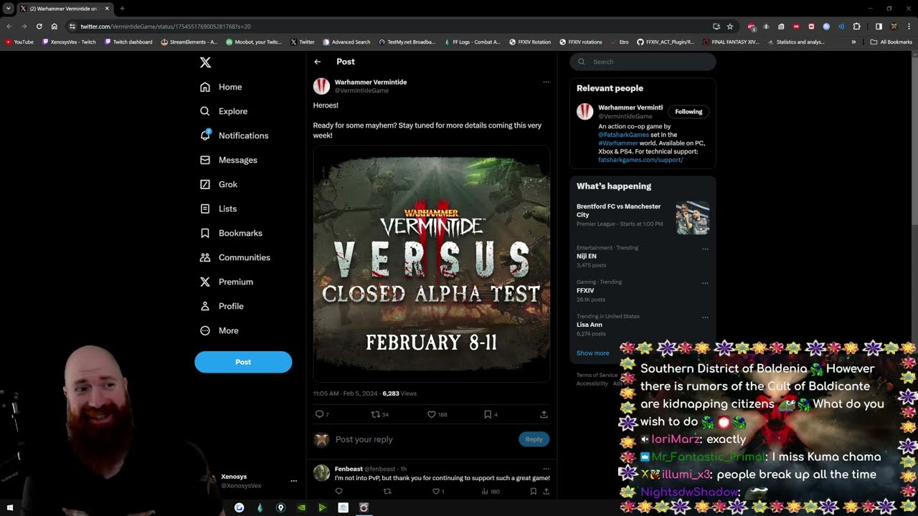Reply to Fenbeast's comment
The width and height of the screenshot is (918, 516).
339,491
